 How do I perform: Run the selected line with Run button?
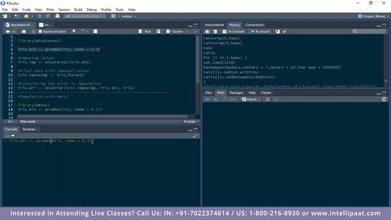click(x=145, y=31)
